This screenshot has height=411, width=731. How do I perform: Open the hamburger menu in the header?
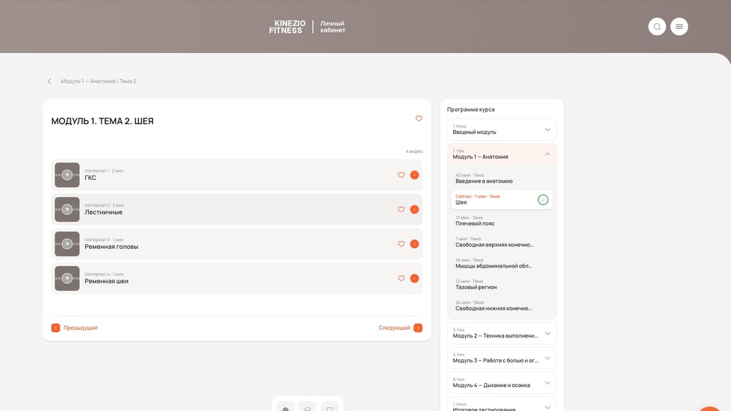(679, 27)
